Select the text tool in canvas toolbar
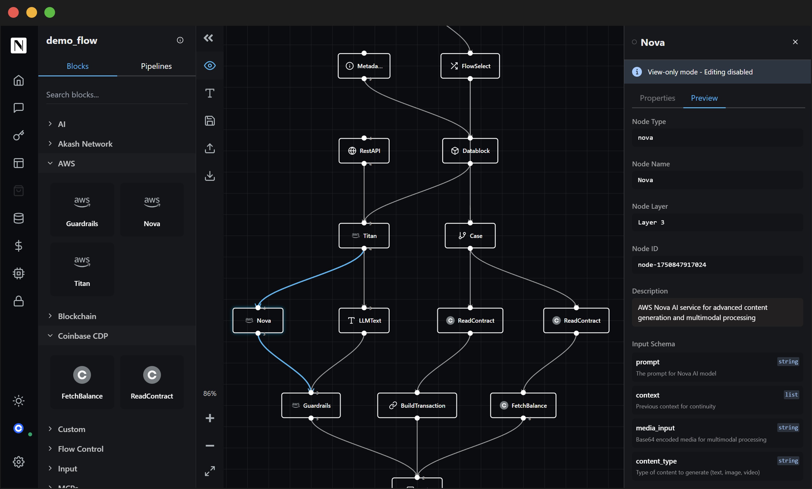Viewport: 812px width, 489px height. coord(210,93)
